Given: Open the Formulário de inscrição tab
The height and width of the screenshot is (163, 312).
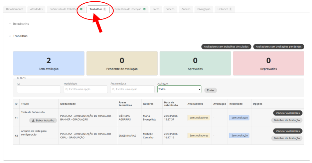Looking at the screenshot, I should point(129,9).
